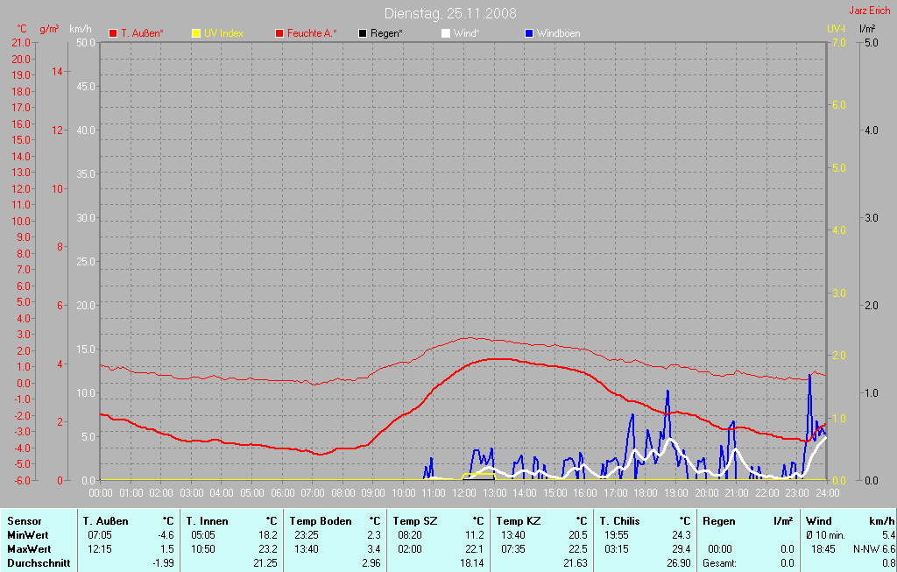This screenshot has width=897, height=572.
Task: Click the Temp KZ column header
Action: click(519, 521)
